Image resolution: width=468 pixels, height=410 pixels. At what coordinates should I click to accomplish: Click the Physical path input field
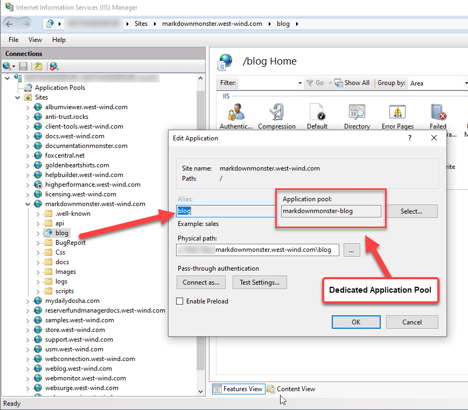point(257,250)
